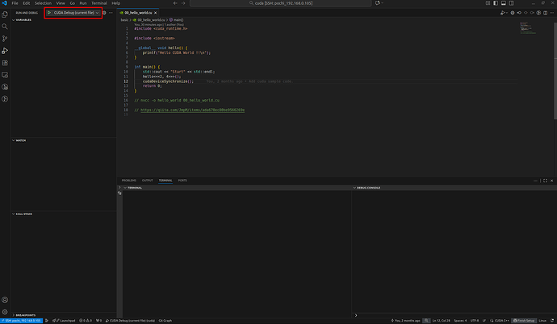This screenshot has height=324, width=557.
Task: Open the Accounts icon in activity bar
Action: [x=5, y=298]
